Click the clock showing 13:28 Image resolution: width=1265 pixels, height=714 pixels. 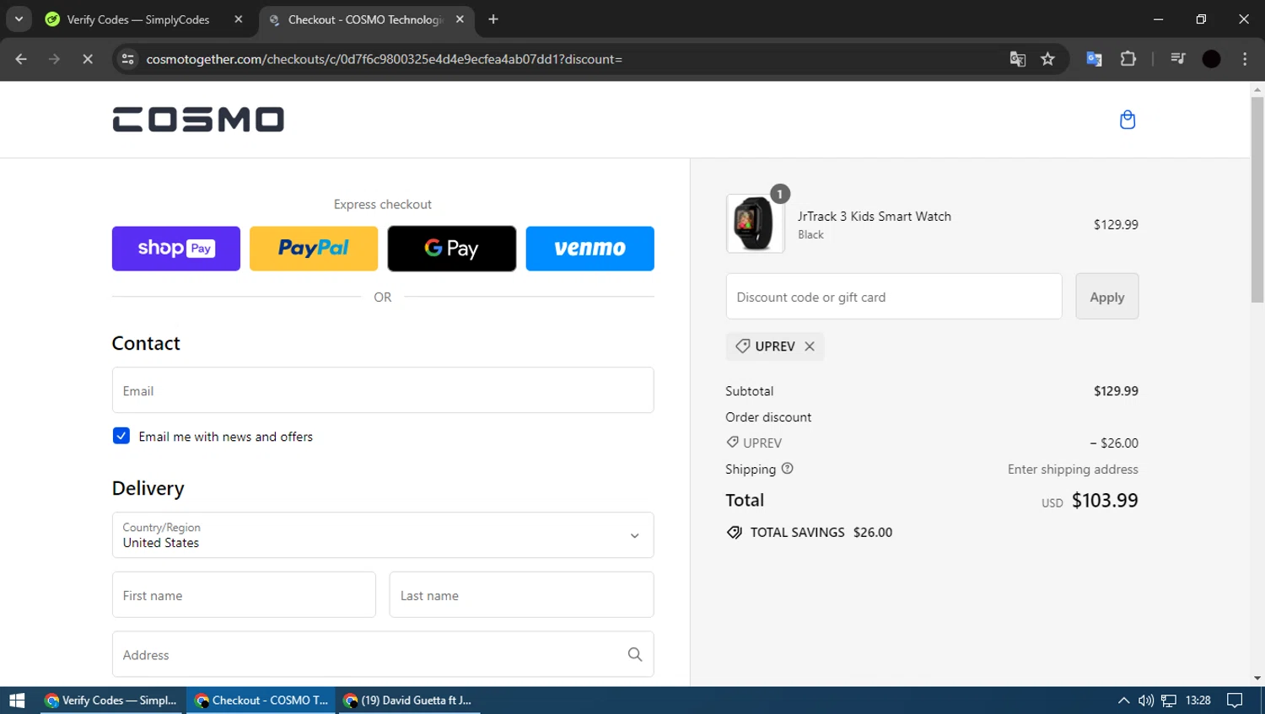pos(1198,701)
